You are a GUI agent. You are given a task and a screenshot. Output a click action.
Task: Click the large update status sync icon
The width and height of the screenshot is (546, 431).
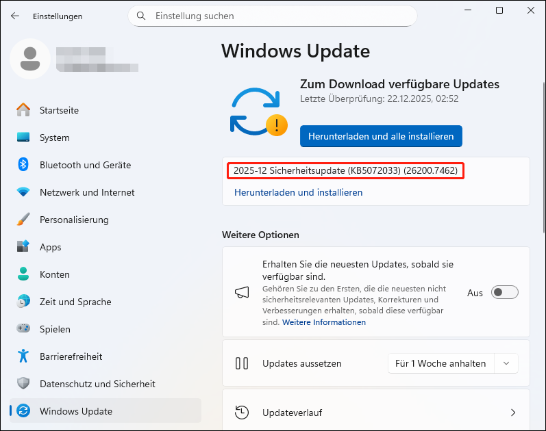coord(259,112)
